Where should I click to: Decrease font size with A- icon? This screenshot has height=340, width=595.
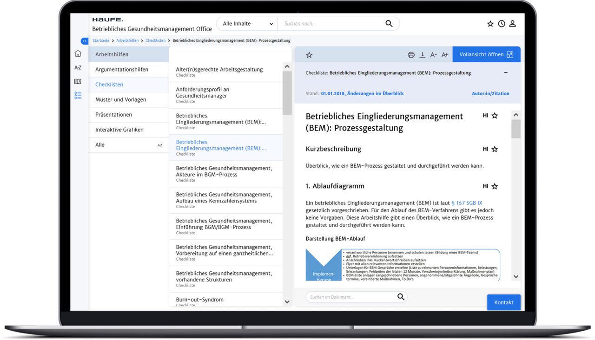[x=433, y=55]
